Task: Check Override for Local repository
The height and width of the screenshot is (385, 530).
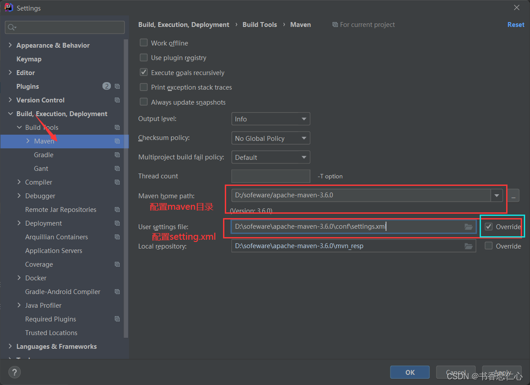Action: (488, 246)
